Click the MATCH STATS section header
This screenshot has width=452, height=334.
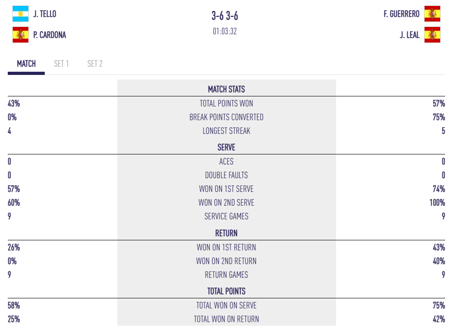pyautogui.click(x=226, y=89)
